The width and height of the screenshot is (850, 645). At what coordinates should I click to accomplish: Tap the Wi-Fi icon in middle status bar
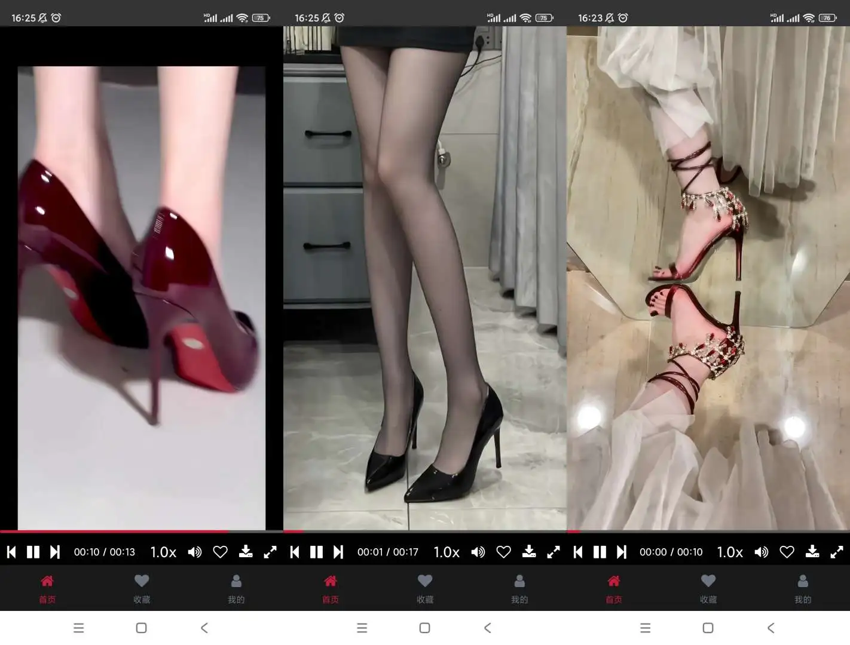[526, 18]
